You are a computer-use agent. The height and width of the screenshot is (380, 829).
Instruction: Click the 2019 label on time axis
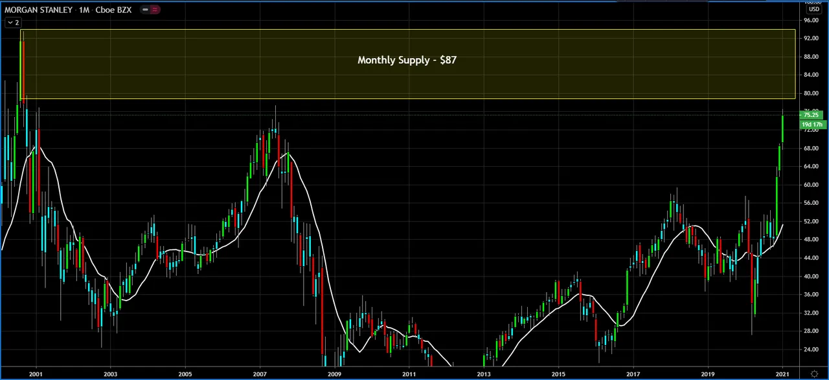coord(707,374)
